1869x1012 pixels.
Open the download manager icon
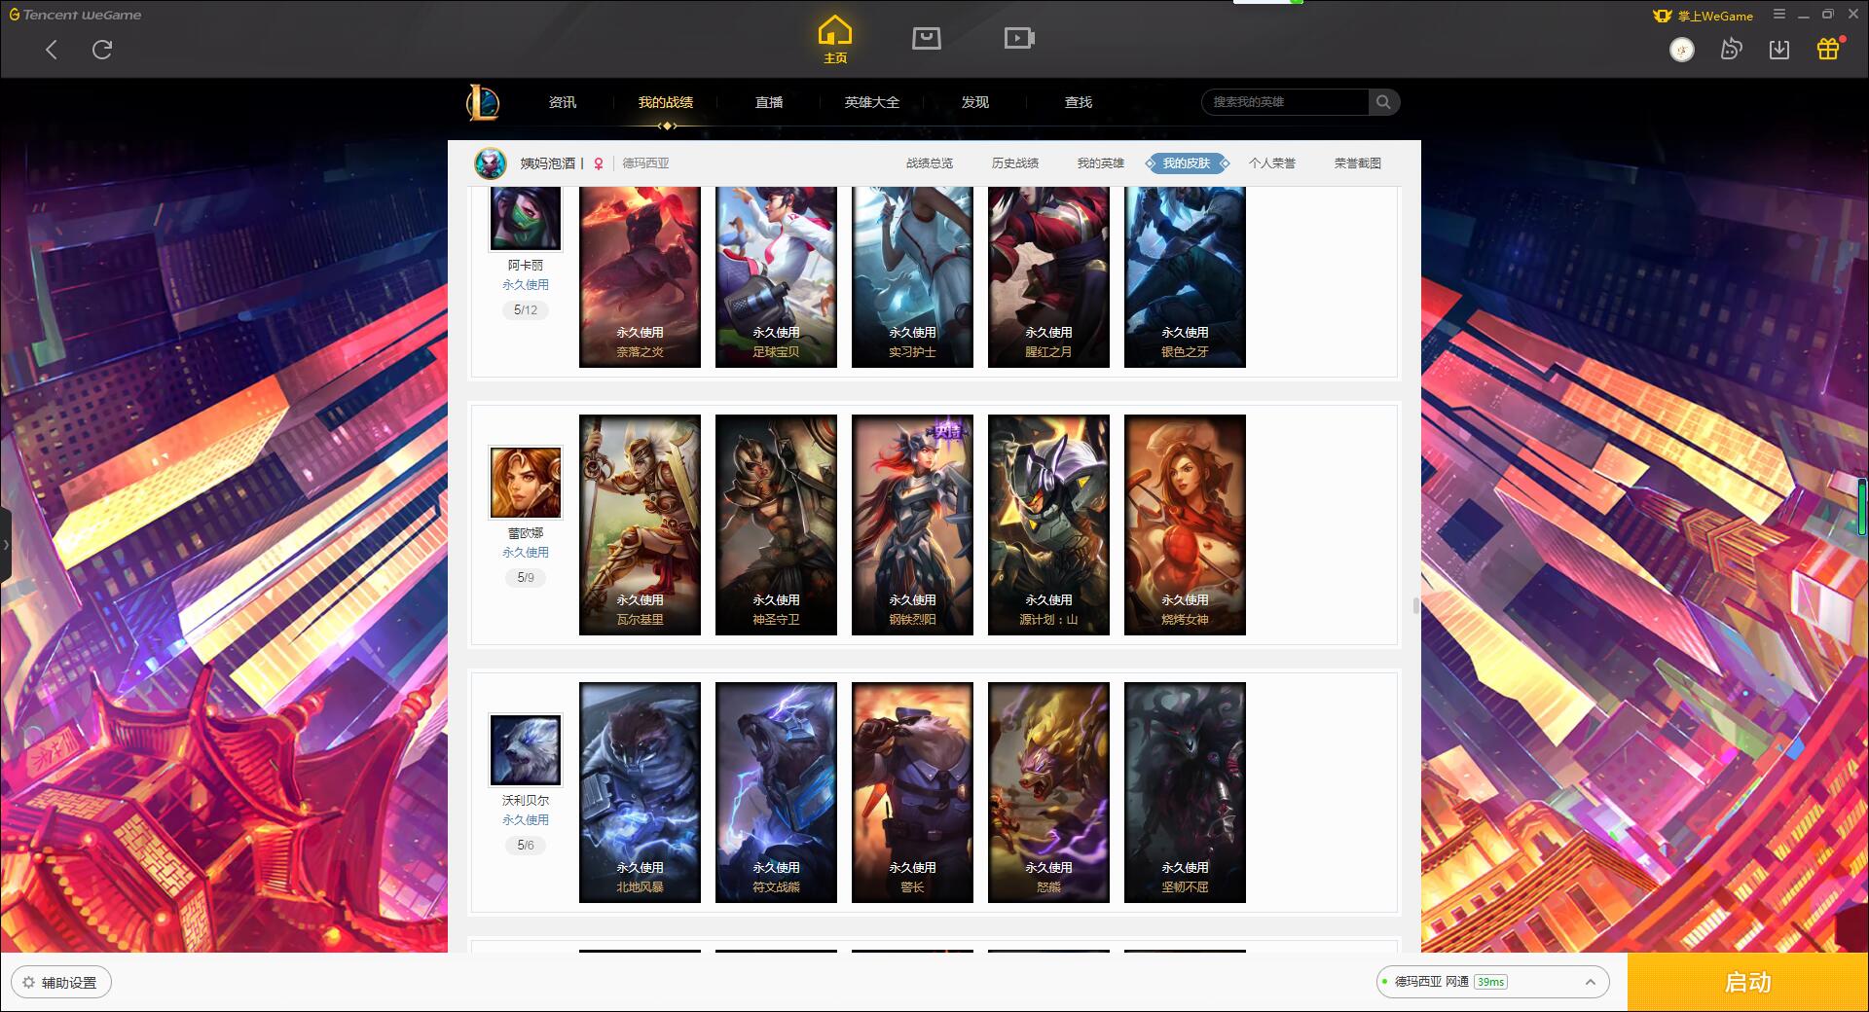1779,50
